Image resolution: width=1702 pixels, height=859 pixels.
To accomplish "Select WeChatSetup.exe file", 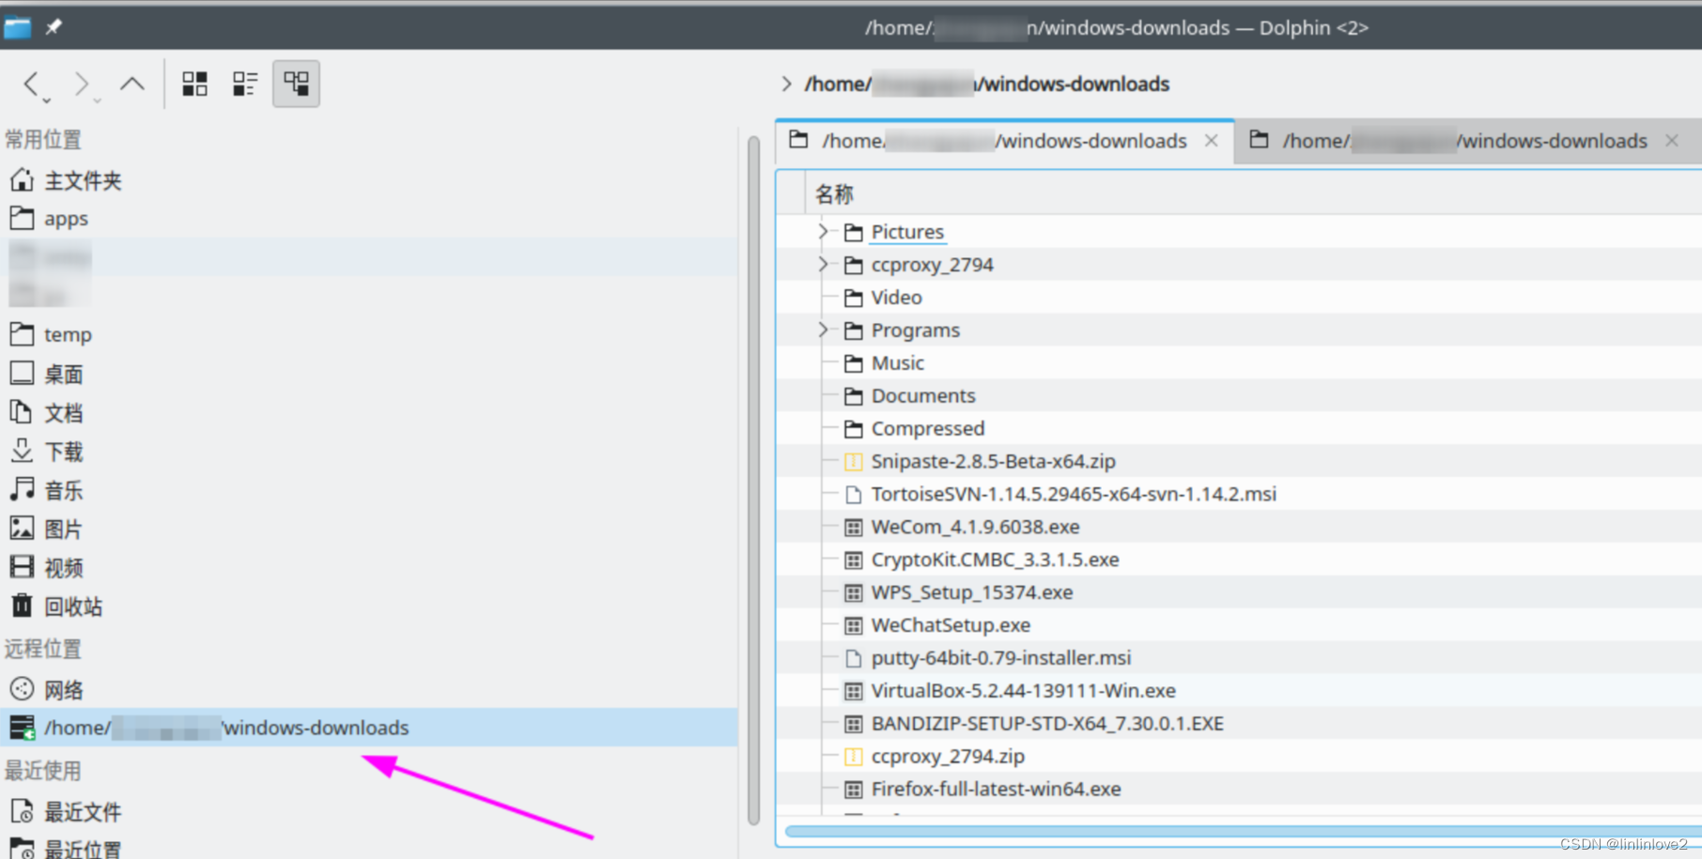I will coord(951,624).
